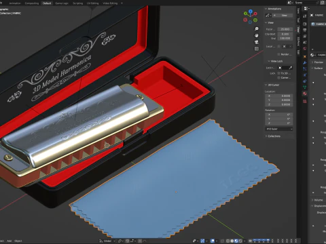Switch to the Animation workspace tab
The image size is (326, 244).
(x=15, y=3)
